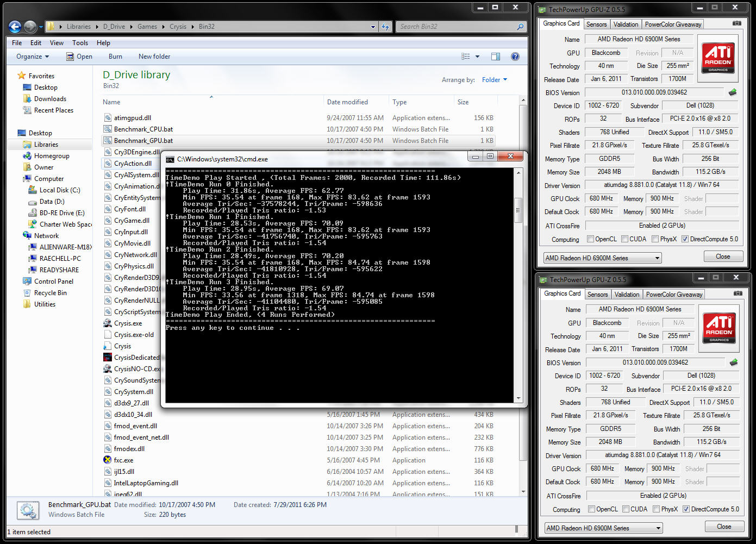Image resolution: width=756 pixels, height=544 pixels.
Task: Toggle PhysX checkbox in bottom GPU-Z window
Action: tap(657, 509)
